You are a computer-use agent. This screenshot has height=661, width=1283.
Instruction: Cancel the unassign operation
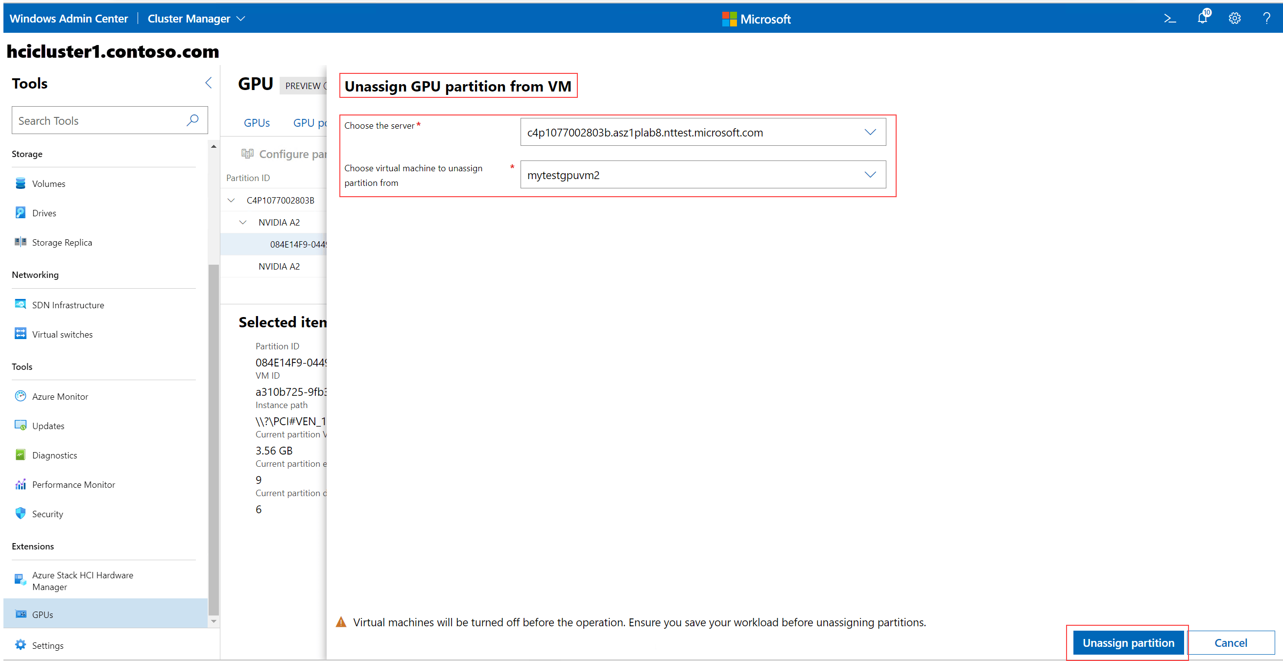click(1231, 642)
